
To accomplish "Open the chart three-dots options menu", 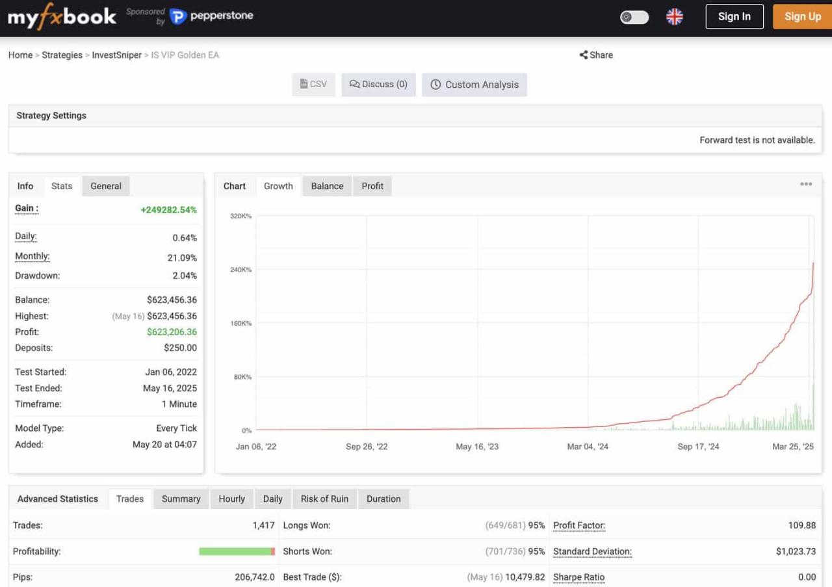I will (x=806, y=184).
